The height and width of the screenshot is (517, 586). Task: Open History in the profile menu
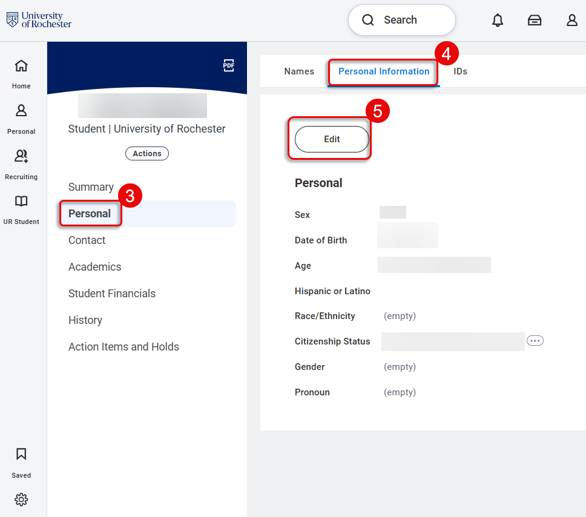pos(85,320)
